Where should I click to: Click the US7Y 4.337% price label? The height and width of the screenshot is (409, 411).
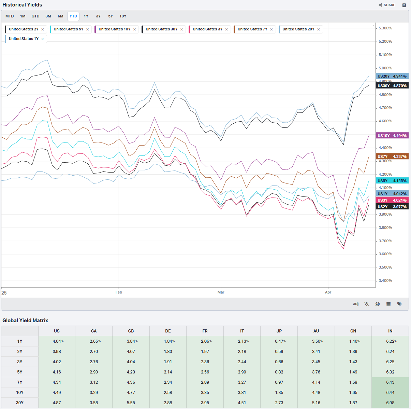point(392,156)
